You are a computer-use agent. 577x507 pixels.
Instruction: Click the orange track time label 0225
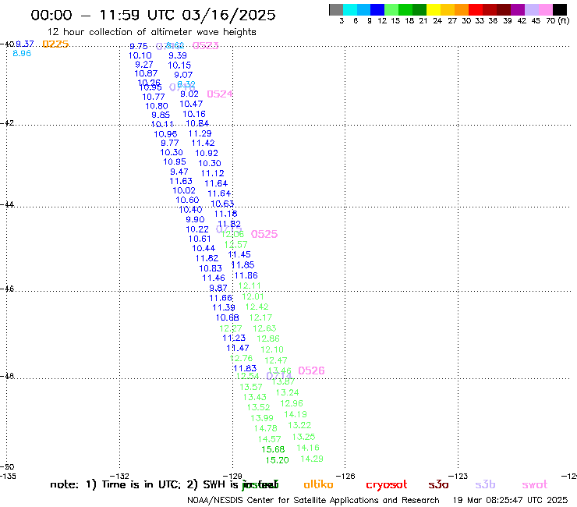[x=55, y=44]
